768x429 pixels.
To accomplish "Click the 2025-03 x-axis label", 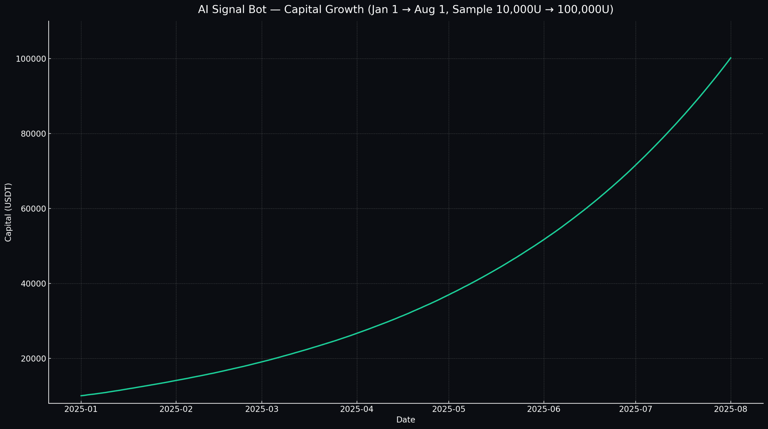I will (262, 409).
